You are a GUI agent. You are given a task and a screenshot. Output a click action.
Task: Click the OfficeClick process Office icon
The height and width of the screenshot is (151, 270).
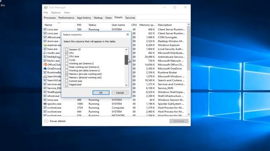pyautogui.click(x=45, y=65)
